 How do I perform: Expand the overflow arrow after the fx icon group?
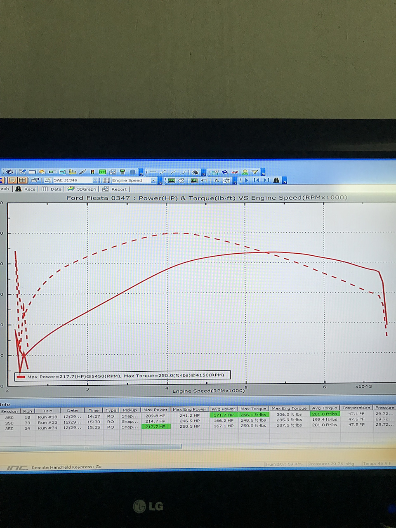coord(235,181)
